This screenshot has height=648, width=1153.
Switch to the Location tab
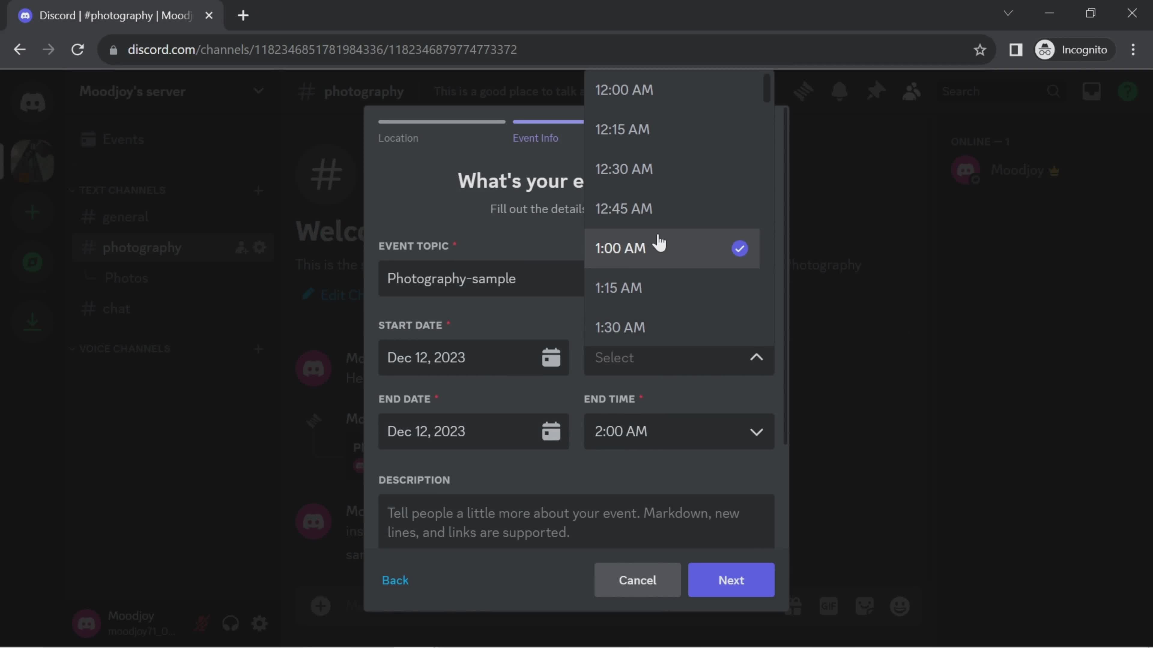click(x=399, y=138)
